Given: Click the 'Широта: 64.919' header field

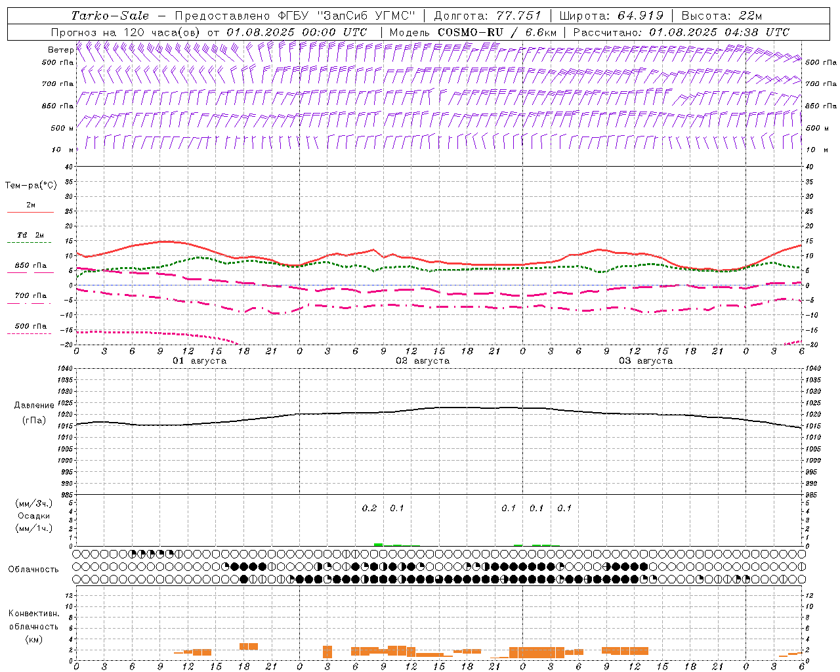Looking at the screenshot, I should pyautogui.click(x=612, y=16).
